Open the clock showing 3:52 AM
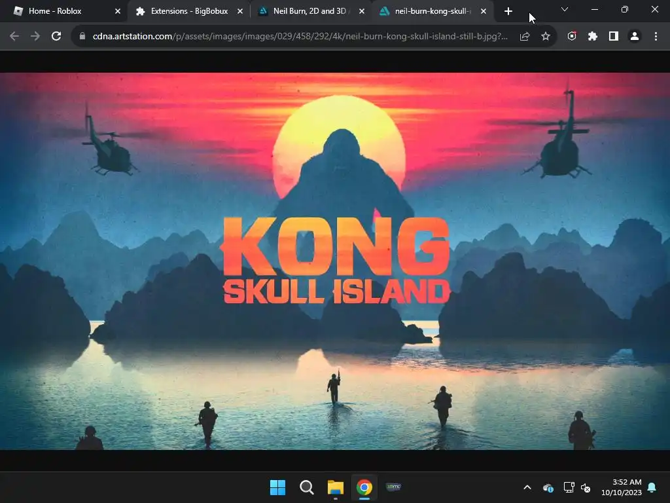The width and height of the screenshot is (670, 503). 622,487
